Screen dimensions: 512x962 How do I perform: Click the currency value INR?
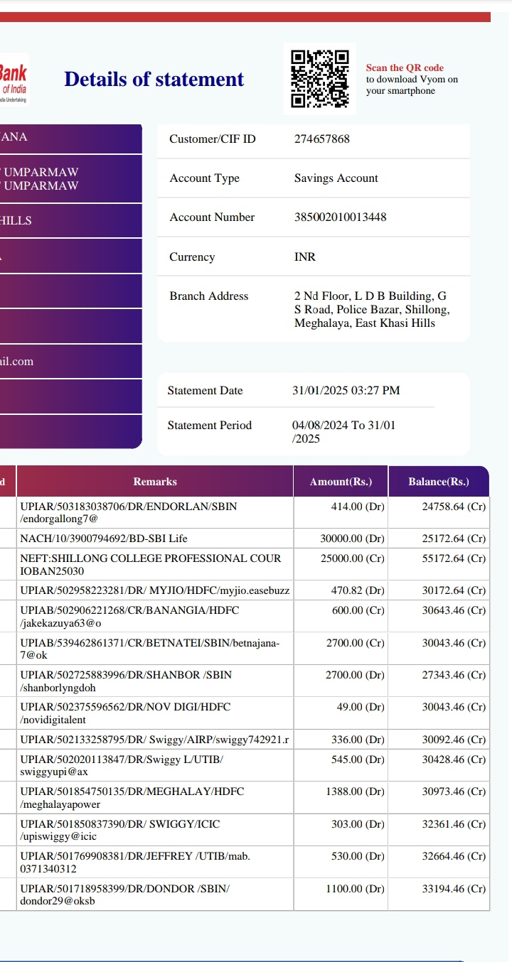coord(305,257)
